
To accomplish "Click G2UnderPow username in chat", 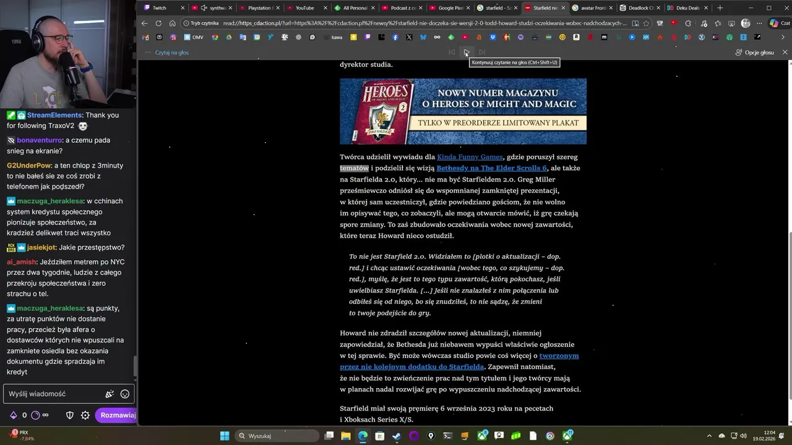I will [x=29, y=166].
